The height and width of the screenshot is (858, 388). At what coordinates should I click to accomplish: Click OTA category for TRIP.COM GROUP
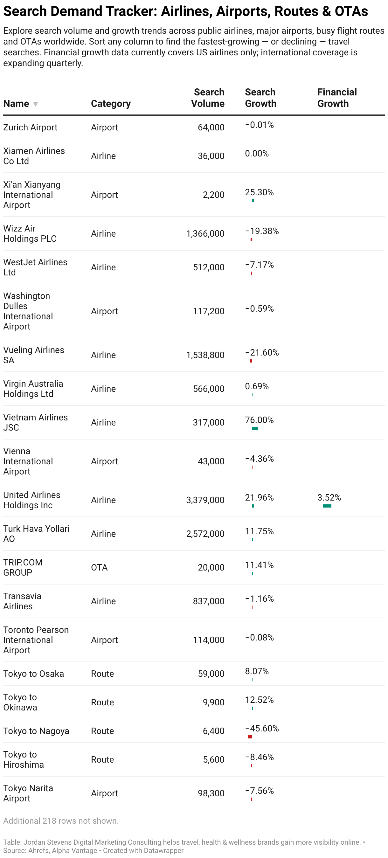coord(100,568)
